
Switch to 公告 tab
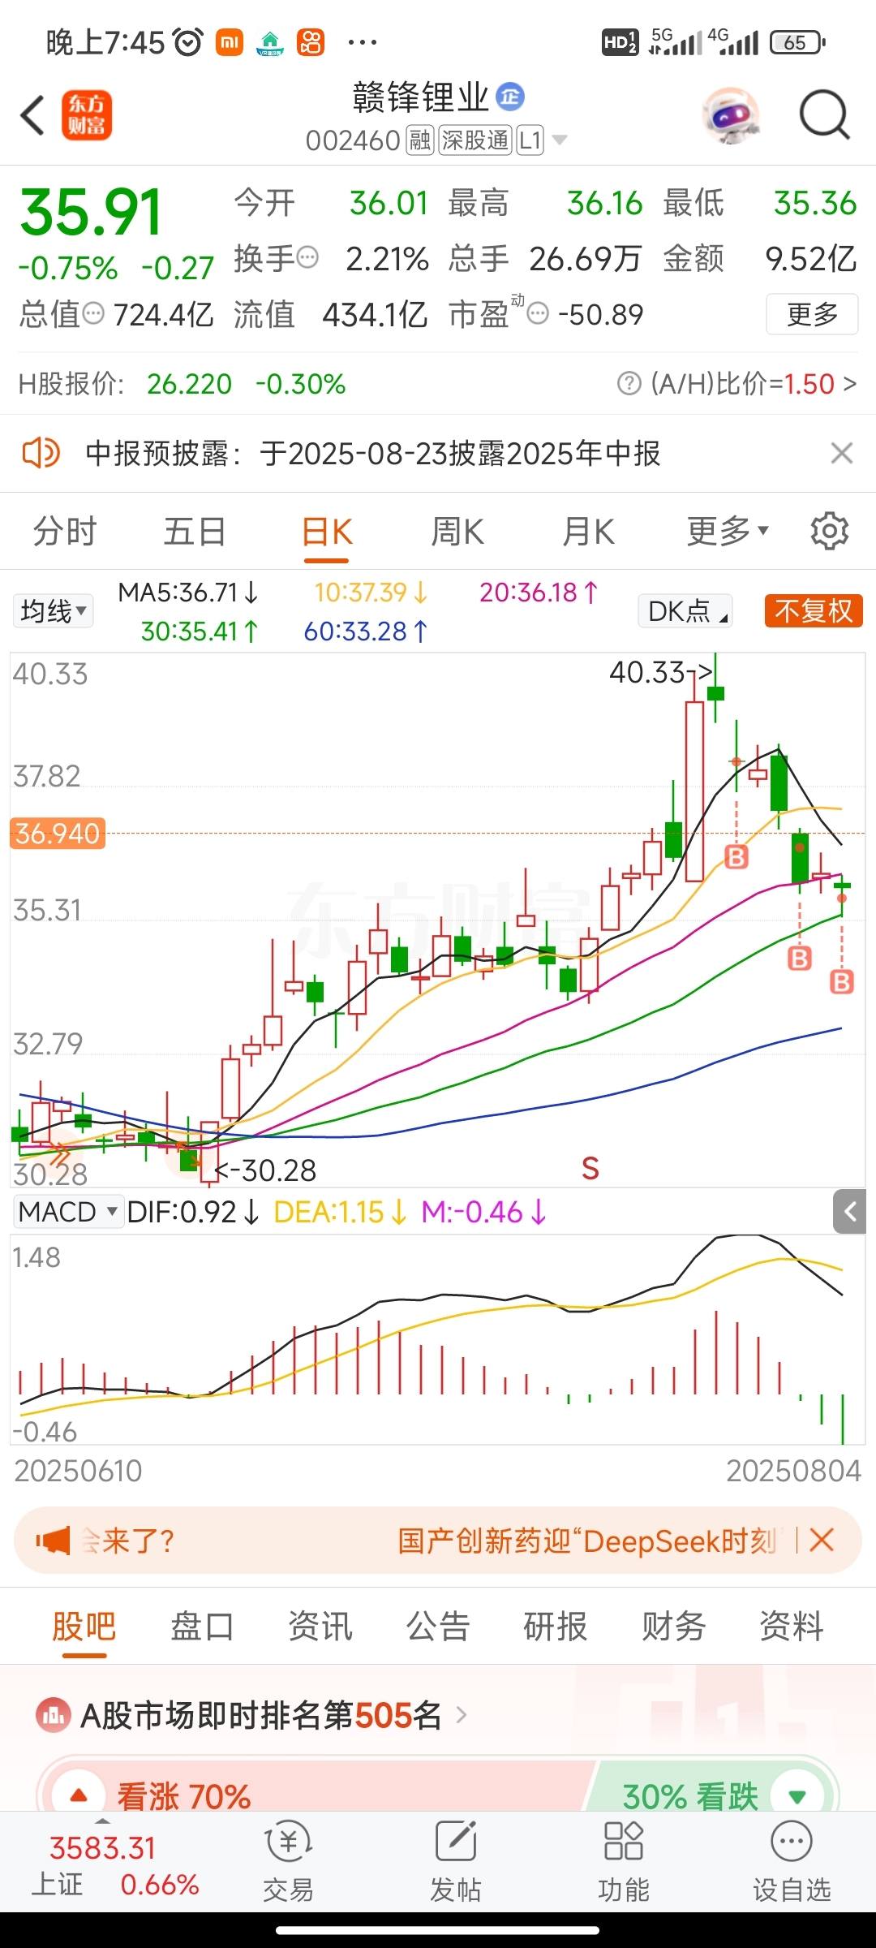pyautogui.click(x=438, y=1627)
